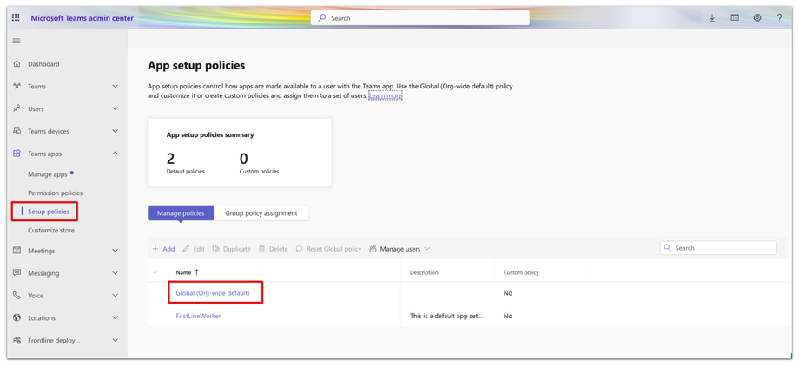
Task: Expand the Meetings section chevron
Action: pyautogui.click(x=115, y=251)
